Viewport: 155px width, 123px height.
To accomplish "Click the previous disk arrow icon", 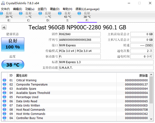I will point(4,27).
